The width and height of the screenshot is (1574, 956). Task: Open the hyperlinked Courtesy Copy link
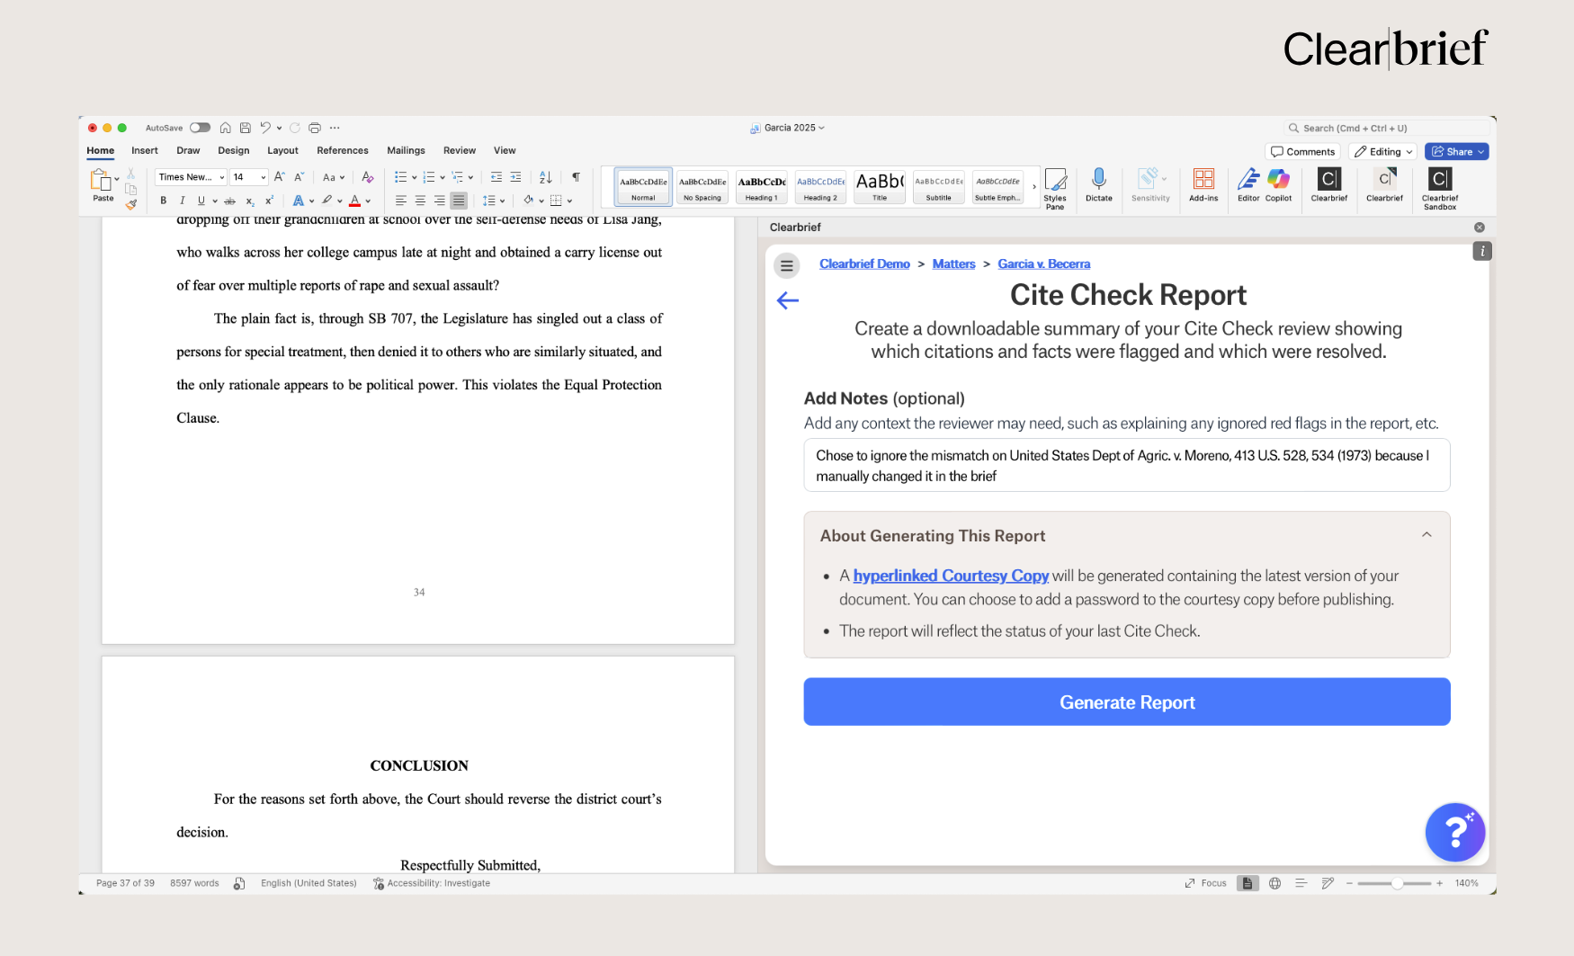(x=951, y=576)
